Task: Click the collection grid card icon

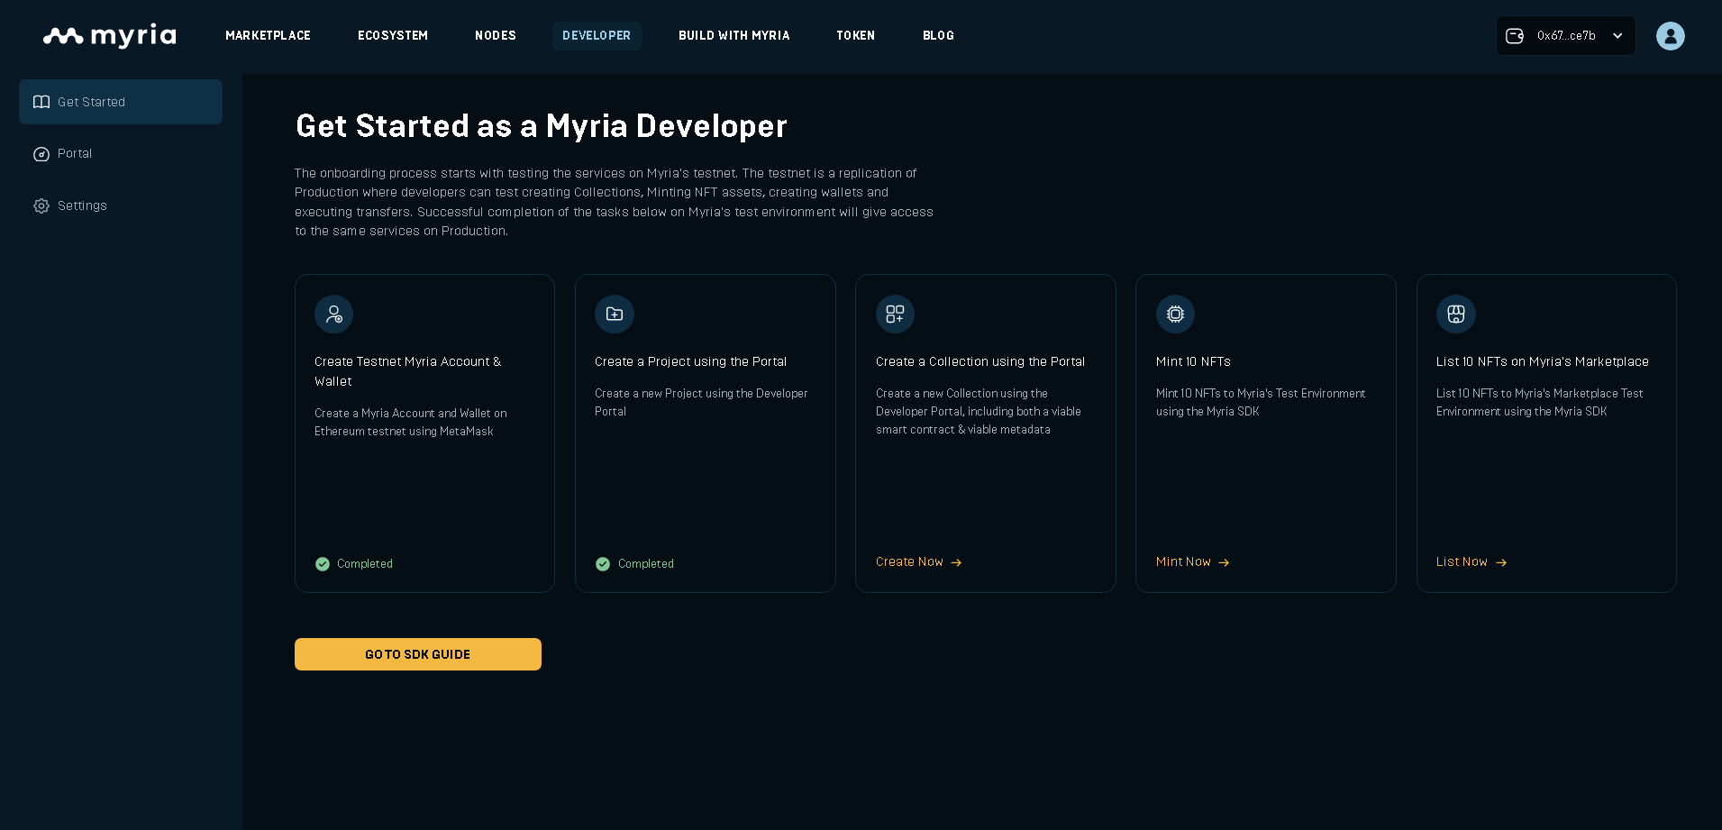Action: point(895,314)
